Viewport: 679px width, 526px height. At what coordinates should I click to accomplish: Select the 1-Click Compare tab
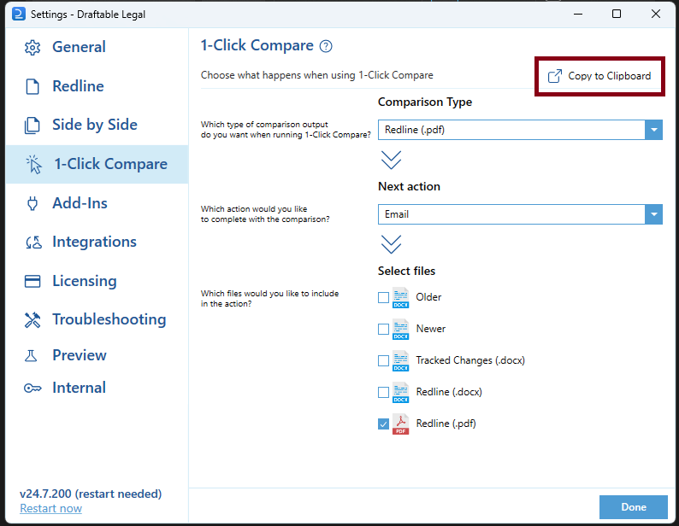click(x=97, y=164)
